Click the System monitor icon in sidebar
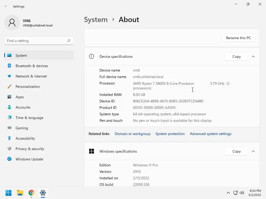The height and width of the screenshot is (199, 266). click(x=9, y=55)
